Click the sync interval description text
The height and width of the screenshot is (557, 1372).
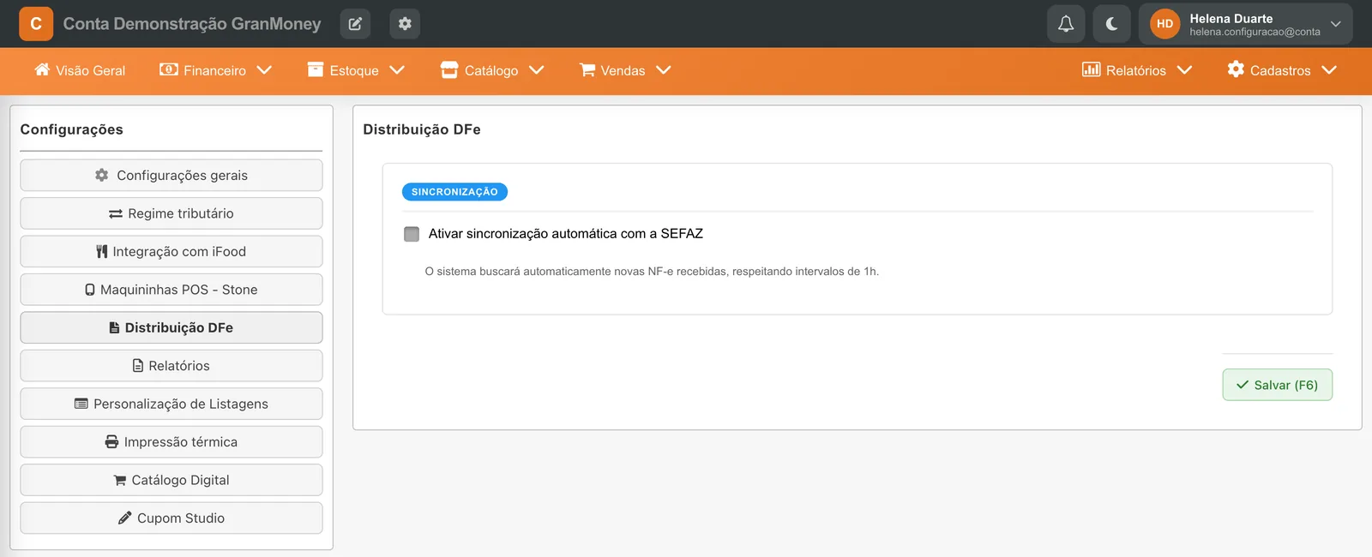pyautogui.click(x=652, y=272)
